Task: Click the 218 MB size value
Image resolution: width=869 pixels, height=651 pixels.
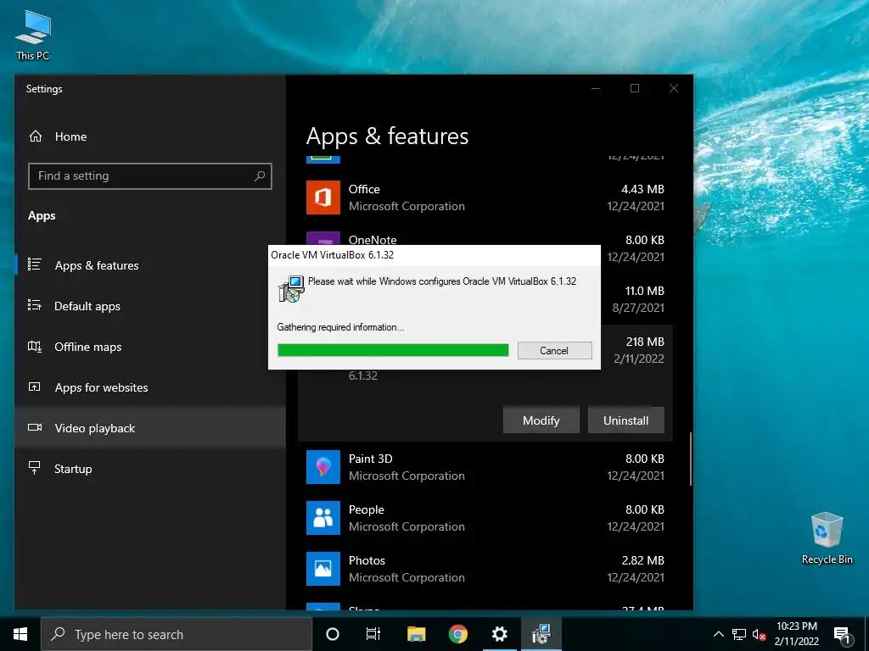Action: click(645, 342)
